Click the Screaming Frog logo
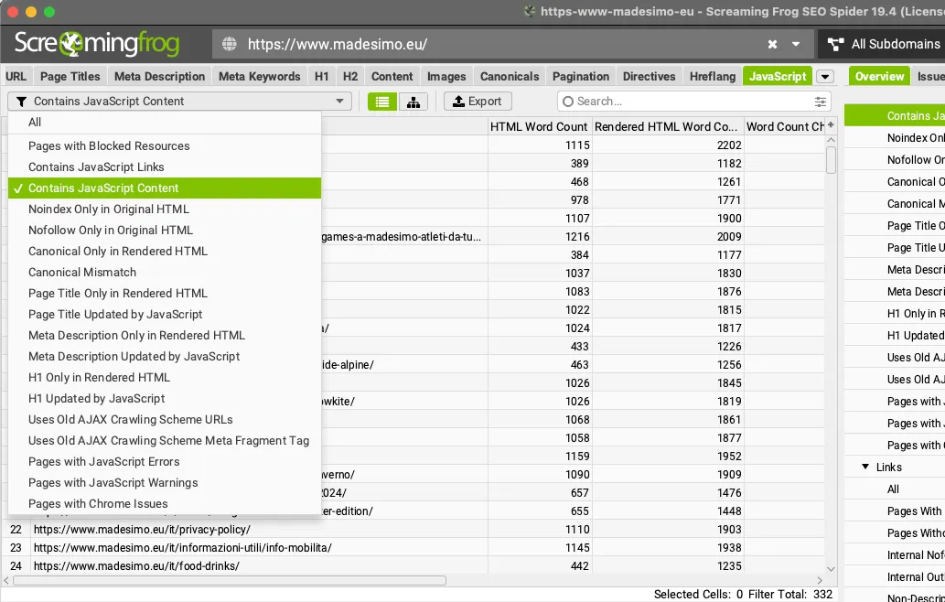Viewport: 945px width, 602px height. (x=96, y=43)
